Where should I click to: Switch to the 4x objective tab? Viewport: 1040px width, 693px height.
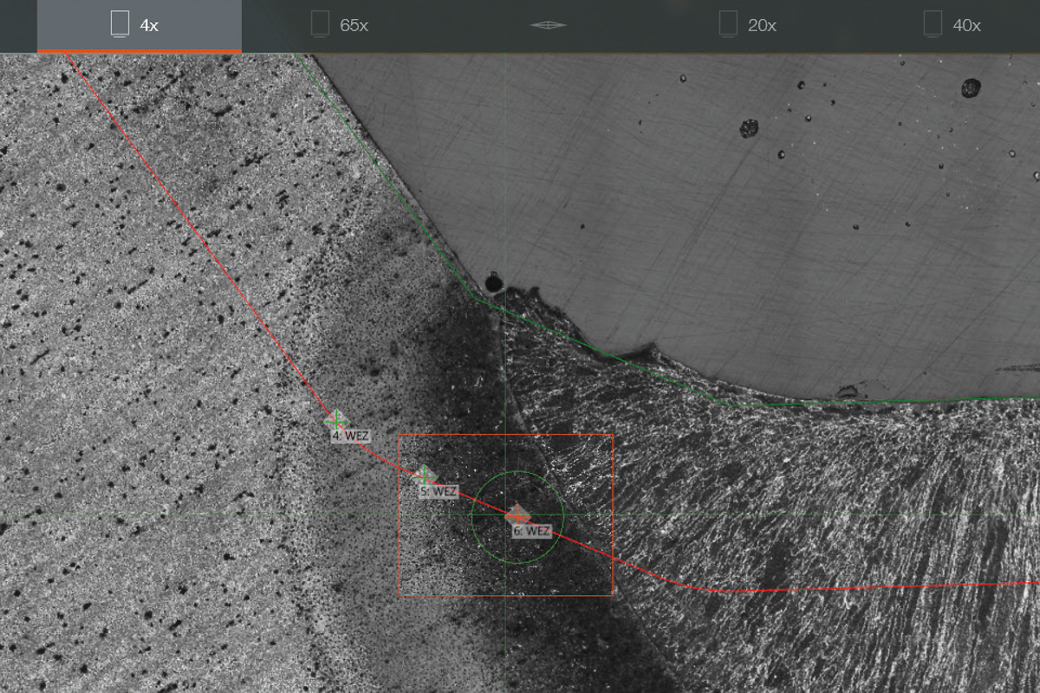(139, 25)
